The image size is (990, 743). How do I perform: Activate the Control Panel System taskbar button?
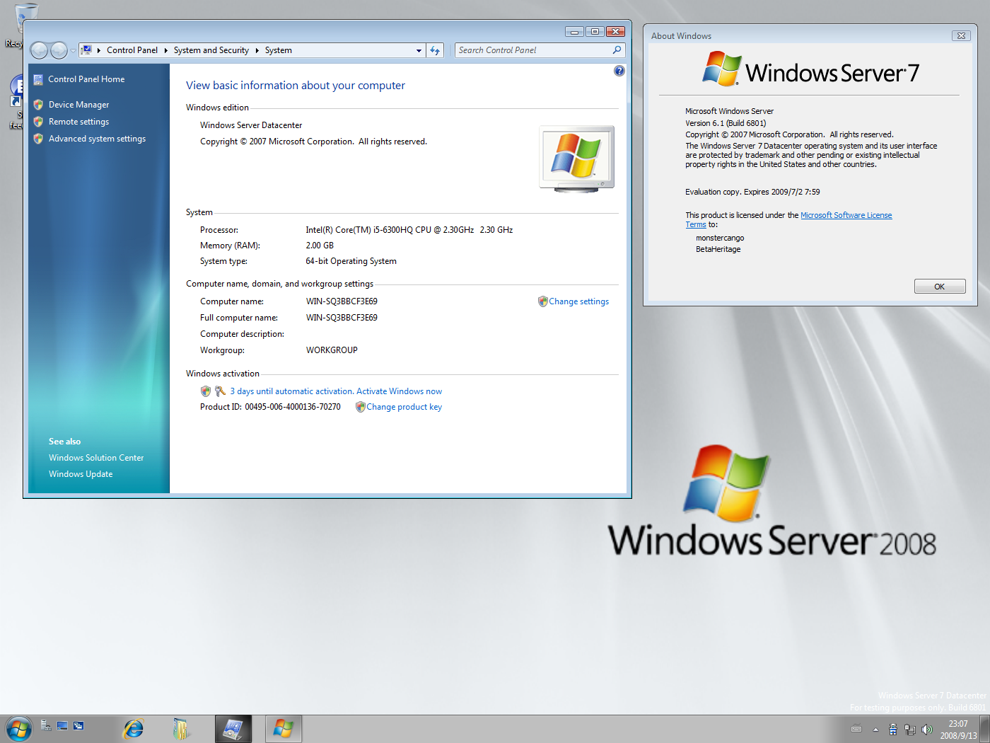click(x=233, y=729)
